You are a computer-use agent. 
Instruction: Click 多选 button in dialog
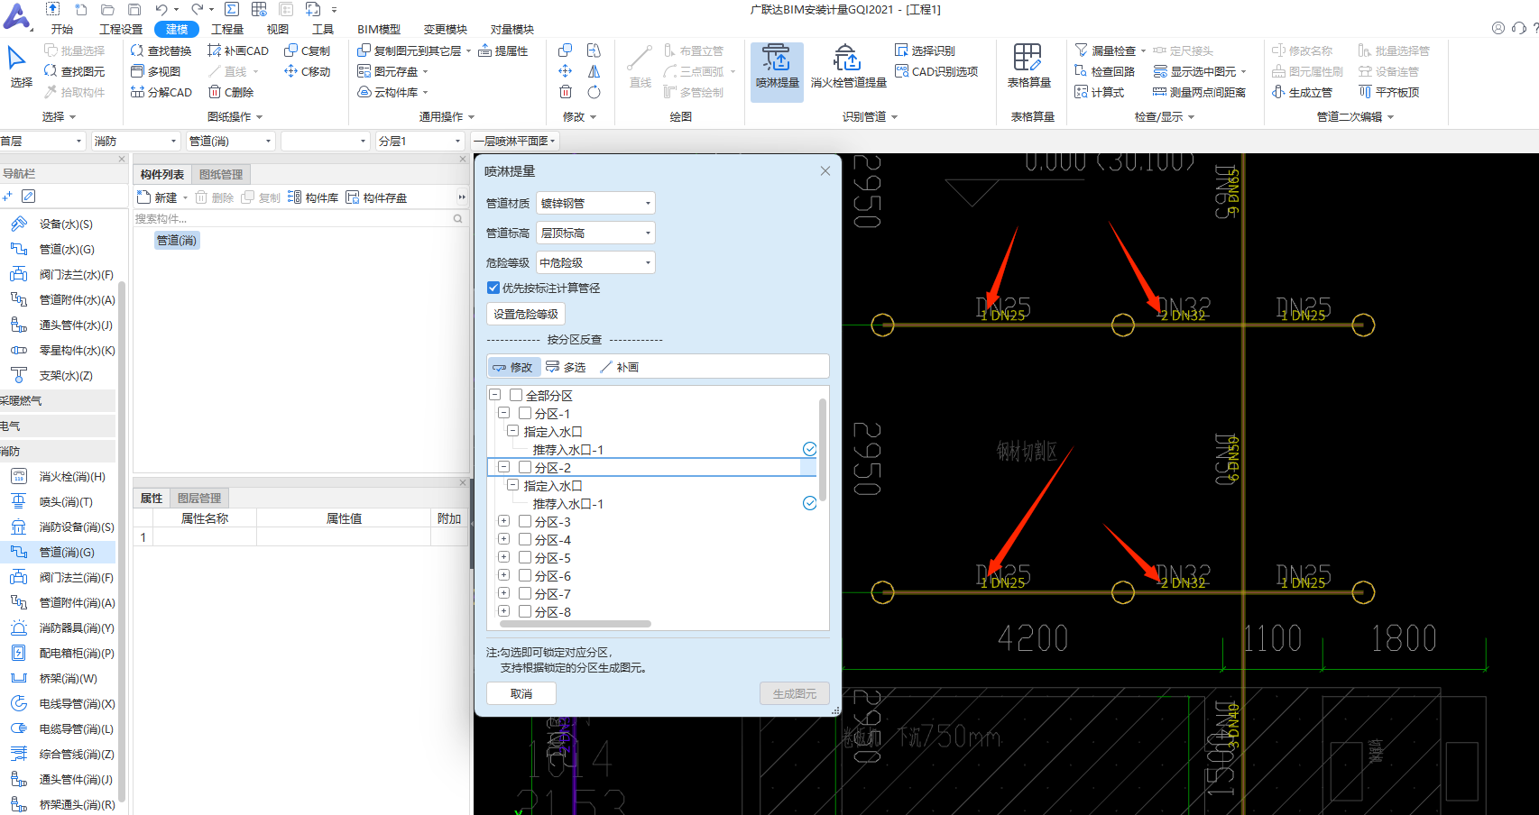[x=567, y=367]
